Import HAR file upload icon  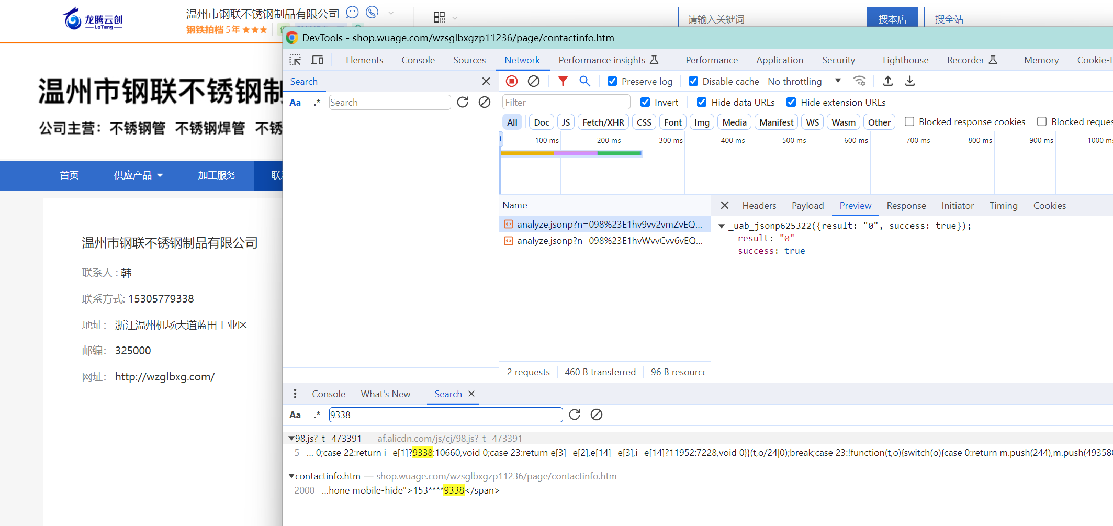[x=888, y=81]
